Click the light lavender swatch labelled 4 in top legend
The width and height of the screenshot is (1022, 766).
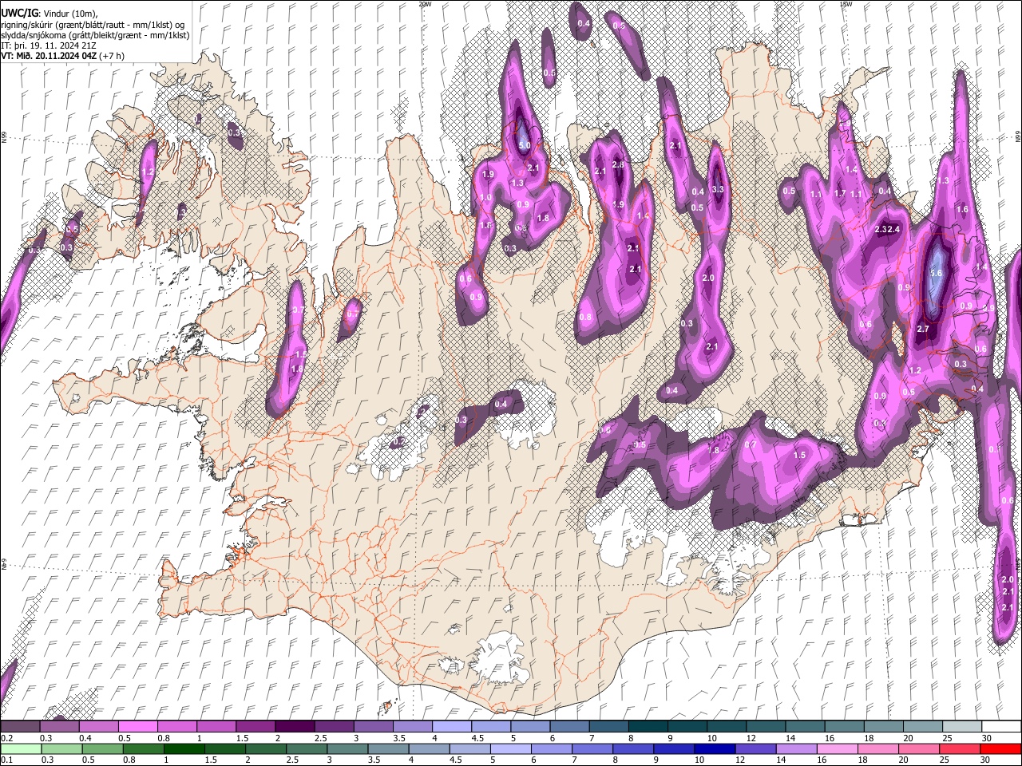point(451,726)
